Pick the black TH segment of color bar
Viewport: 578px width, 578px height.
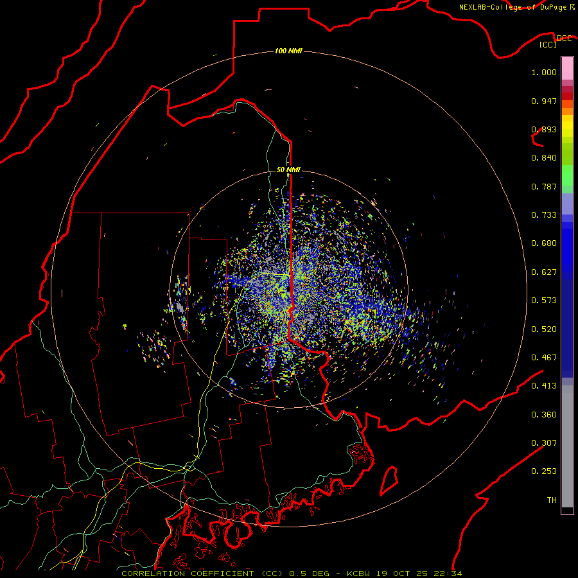[x=567, y=510]
